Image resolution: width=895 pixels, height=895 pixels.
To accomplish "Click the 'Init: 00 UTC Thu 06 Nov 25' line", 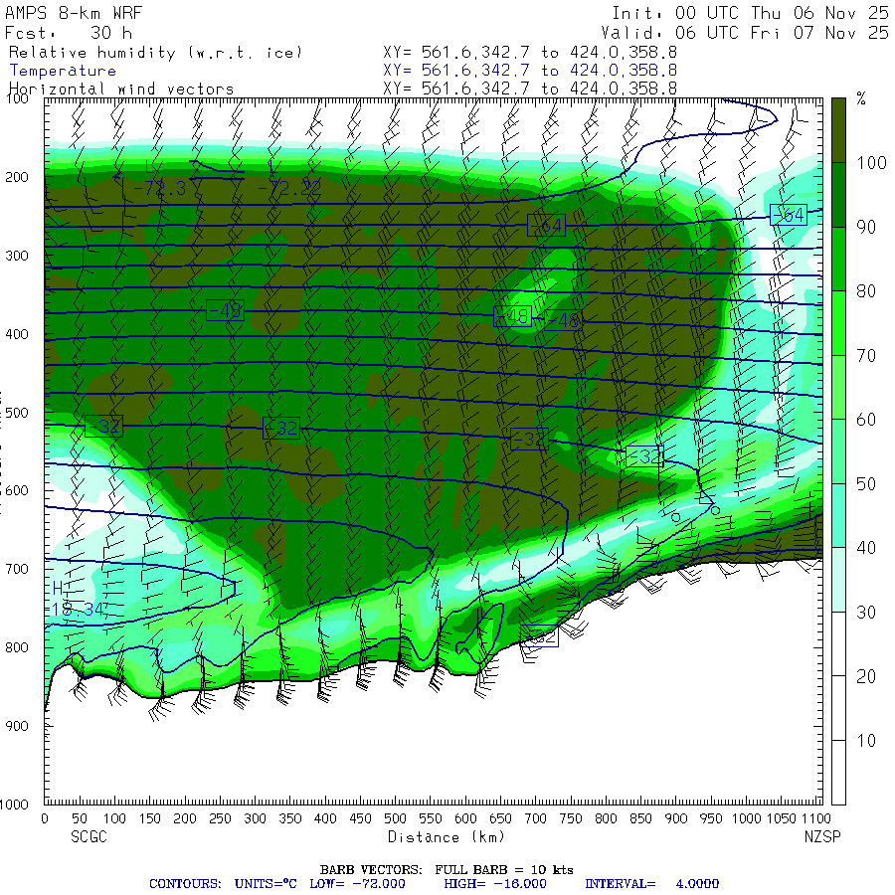I will [x=750, y=13].
